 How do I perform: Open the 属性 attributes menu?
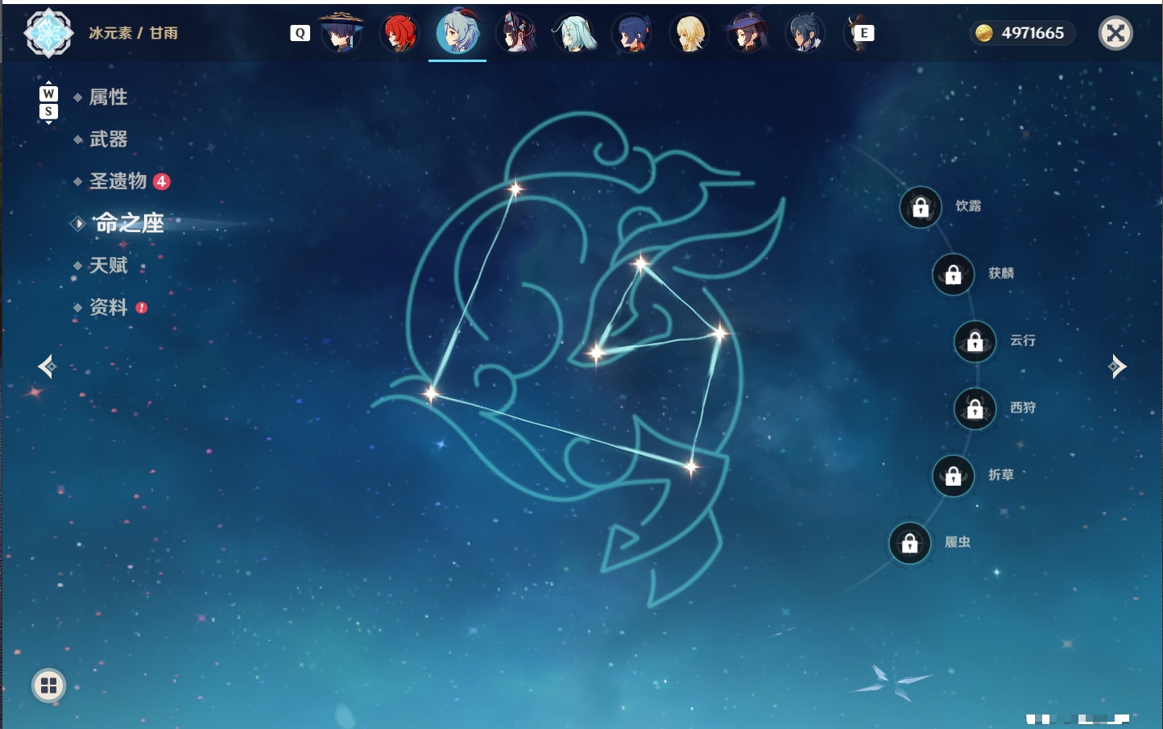[x=108, y=97]
